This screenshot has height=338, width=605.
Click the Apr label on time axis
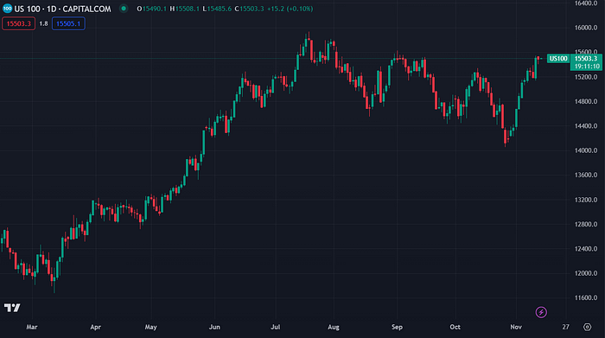coord(95,327)
